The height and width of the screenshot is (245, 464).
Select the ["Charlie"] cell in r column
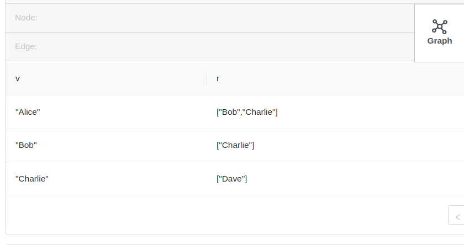coord(235,145)
